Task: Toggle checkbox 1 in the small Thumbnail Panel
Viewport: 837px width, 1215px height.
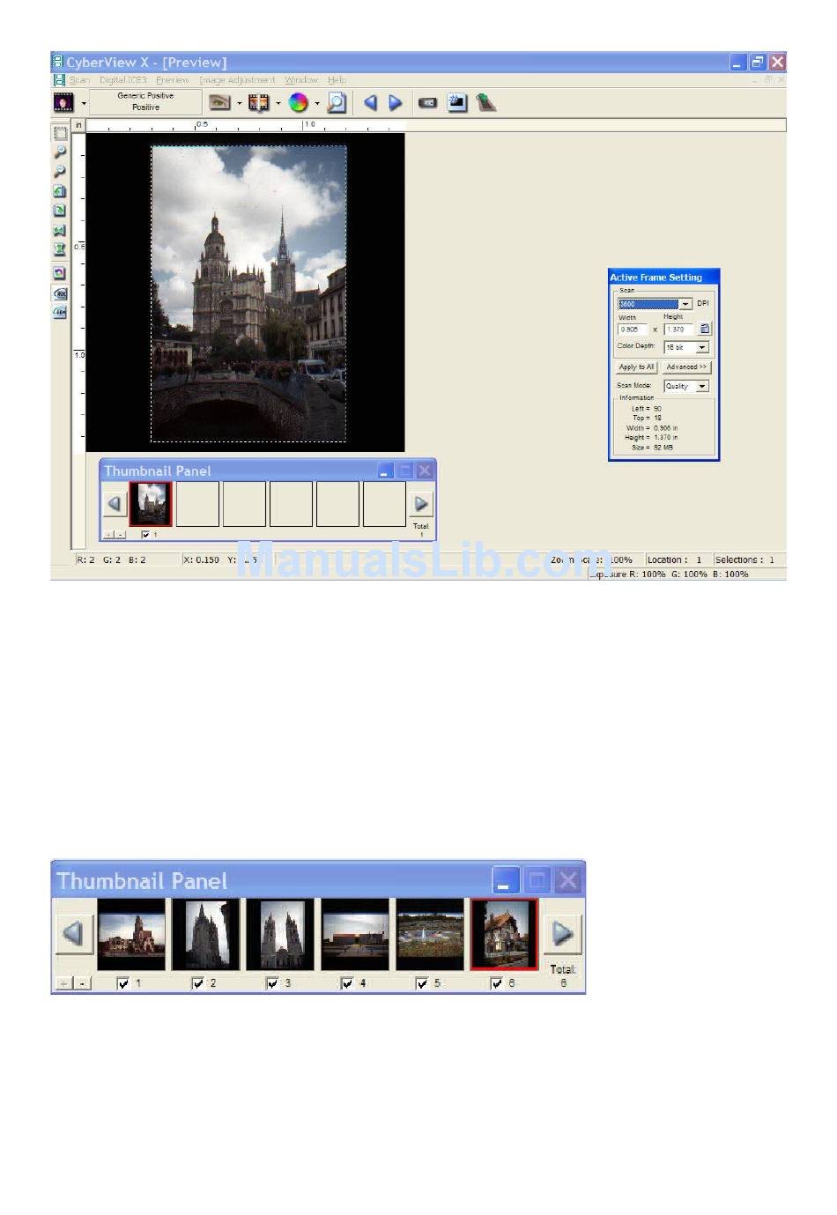Action: coord(145,535)
